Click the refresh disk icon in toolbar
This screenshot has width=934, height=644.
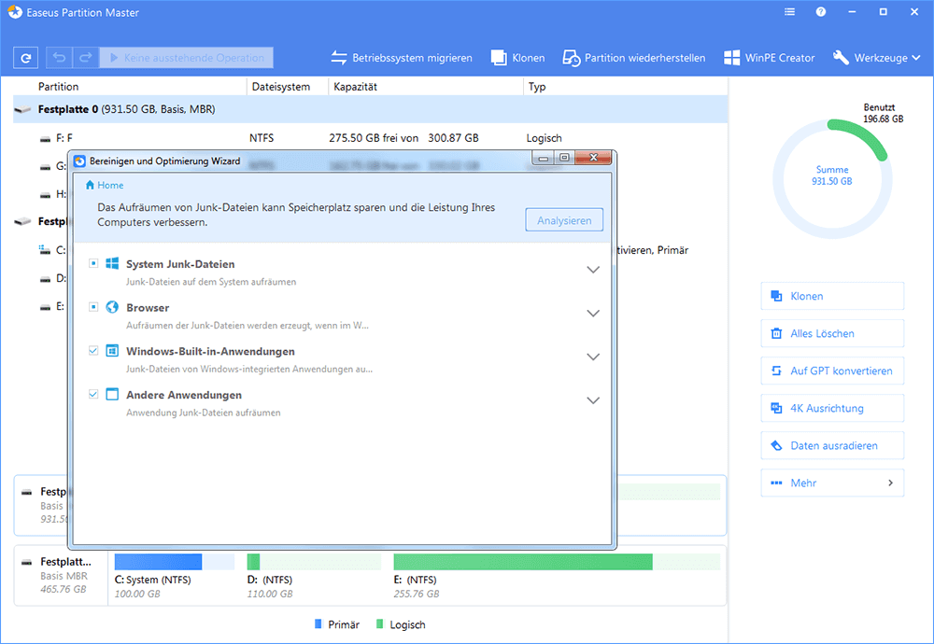25,58
